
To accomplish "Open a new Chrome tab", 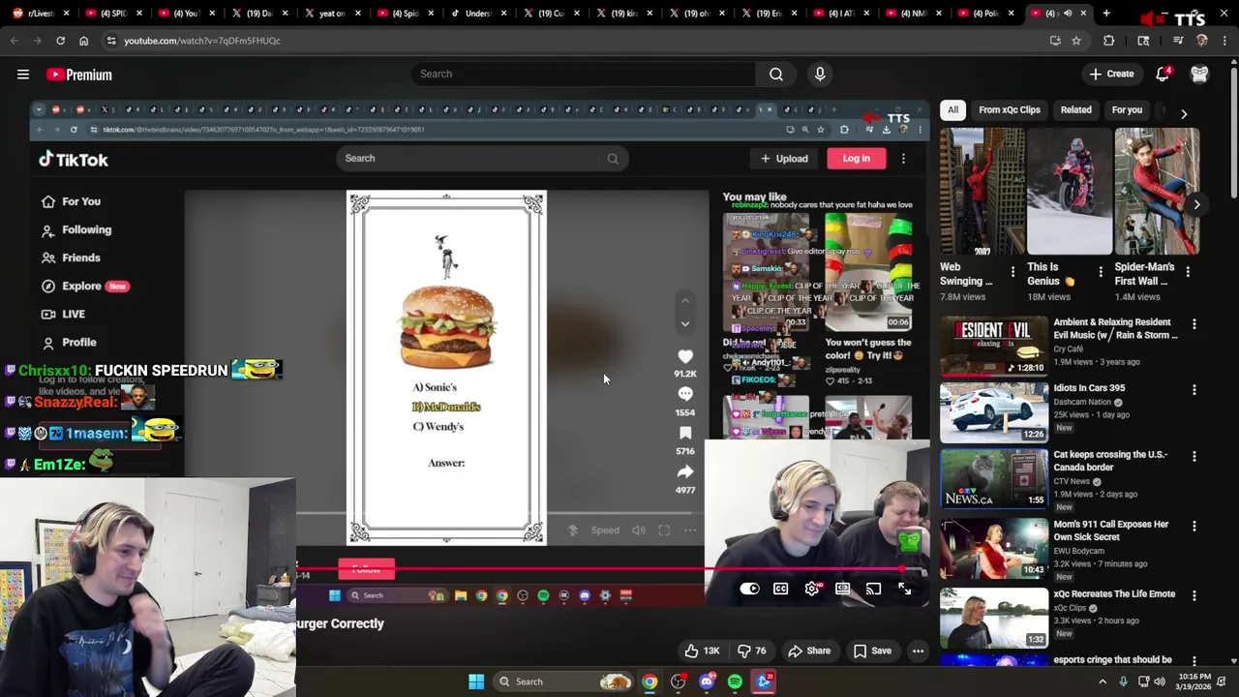I will pos(1106,14).
